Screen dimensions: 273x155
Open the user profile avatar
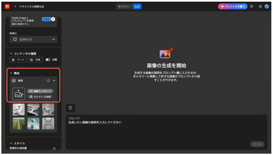coord(267,6)
